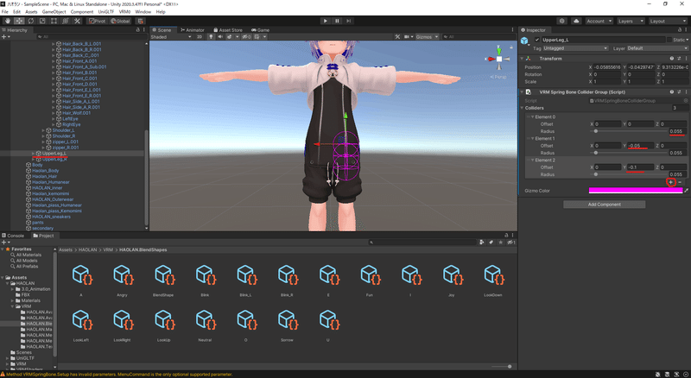The height and width of the screenshot is (378, 691).
Task: Switch to the Game tab
Action: [x=261, y=30]
